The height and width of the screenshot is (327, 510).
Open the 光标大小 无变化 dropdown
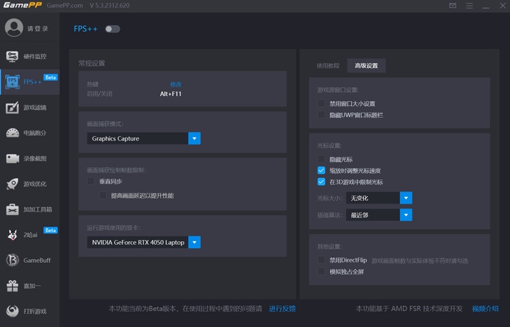[379, 198]
